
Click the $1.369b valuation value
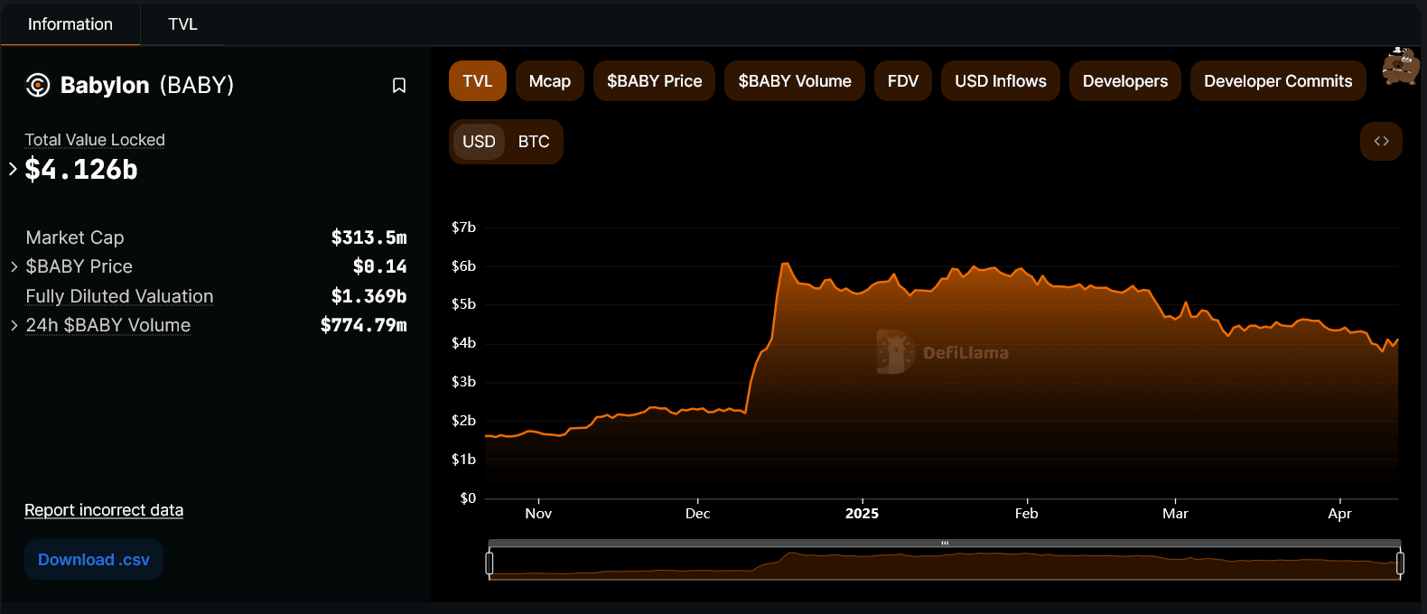(368, 296)
